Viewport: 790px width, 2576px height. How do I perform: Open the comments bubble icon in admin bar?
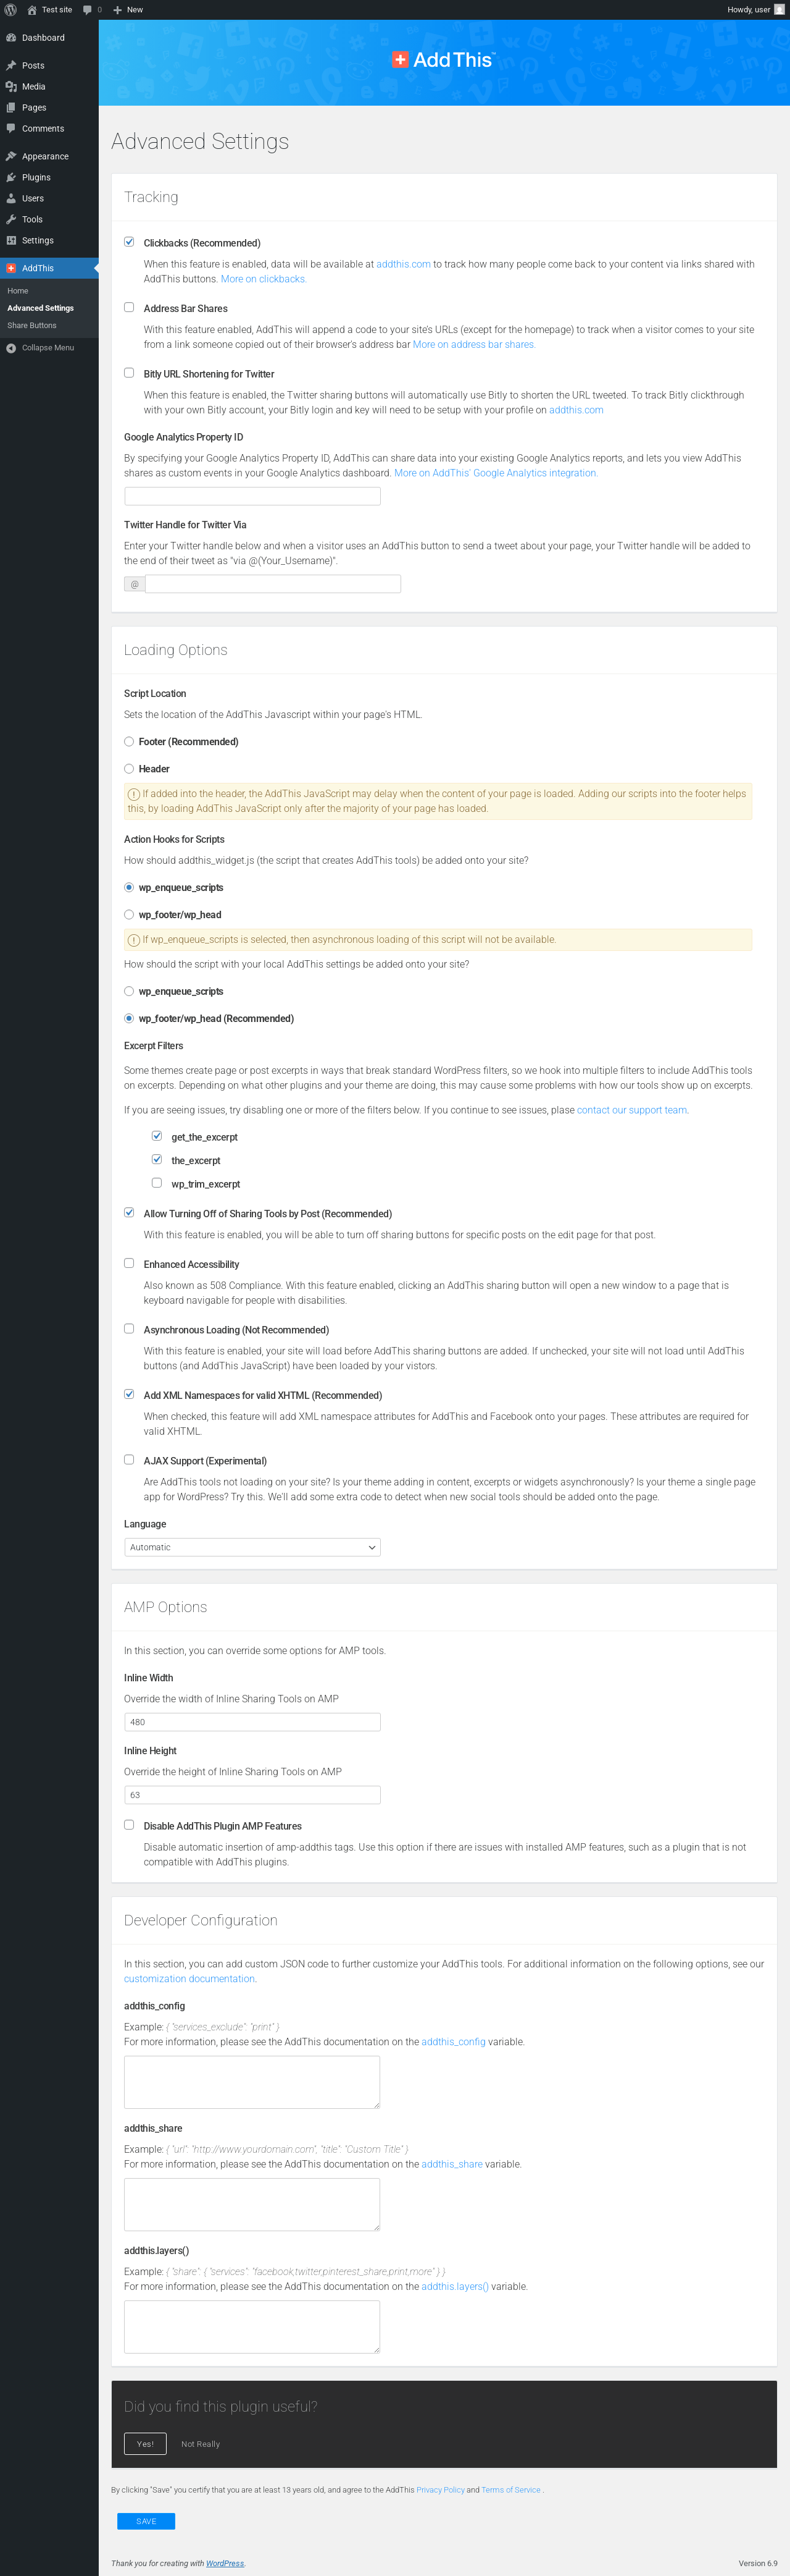pyautogui.click(x=88, y=10)
